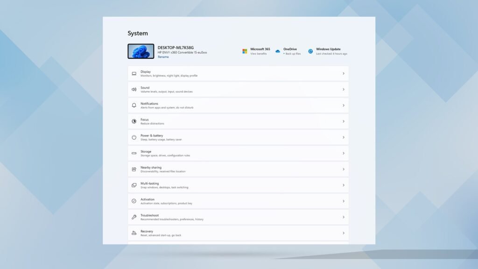Click the Focus icon
Viewport: 478px width, 269px height.
[134, 121]
